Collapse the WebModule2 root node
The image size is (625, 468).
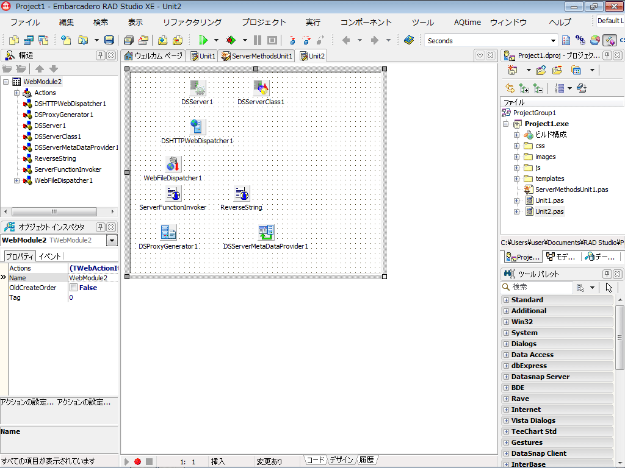tap(6, 82)
